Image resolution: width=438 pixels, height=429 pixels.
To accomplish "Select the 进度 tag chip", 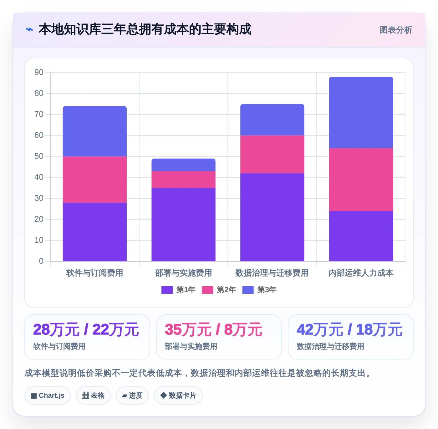I will [132, 395].
